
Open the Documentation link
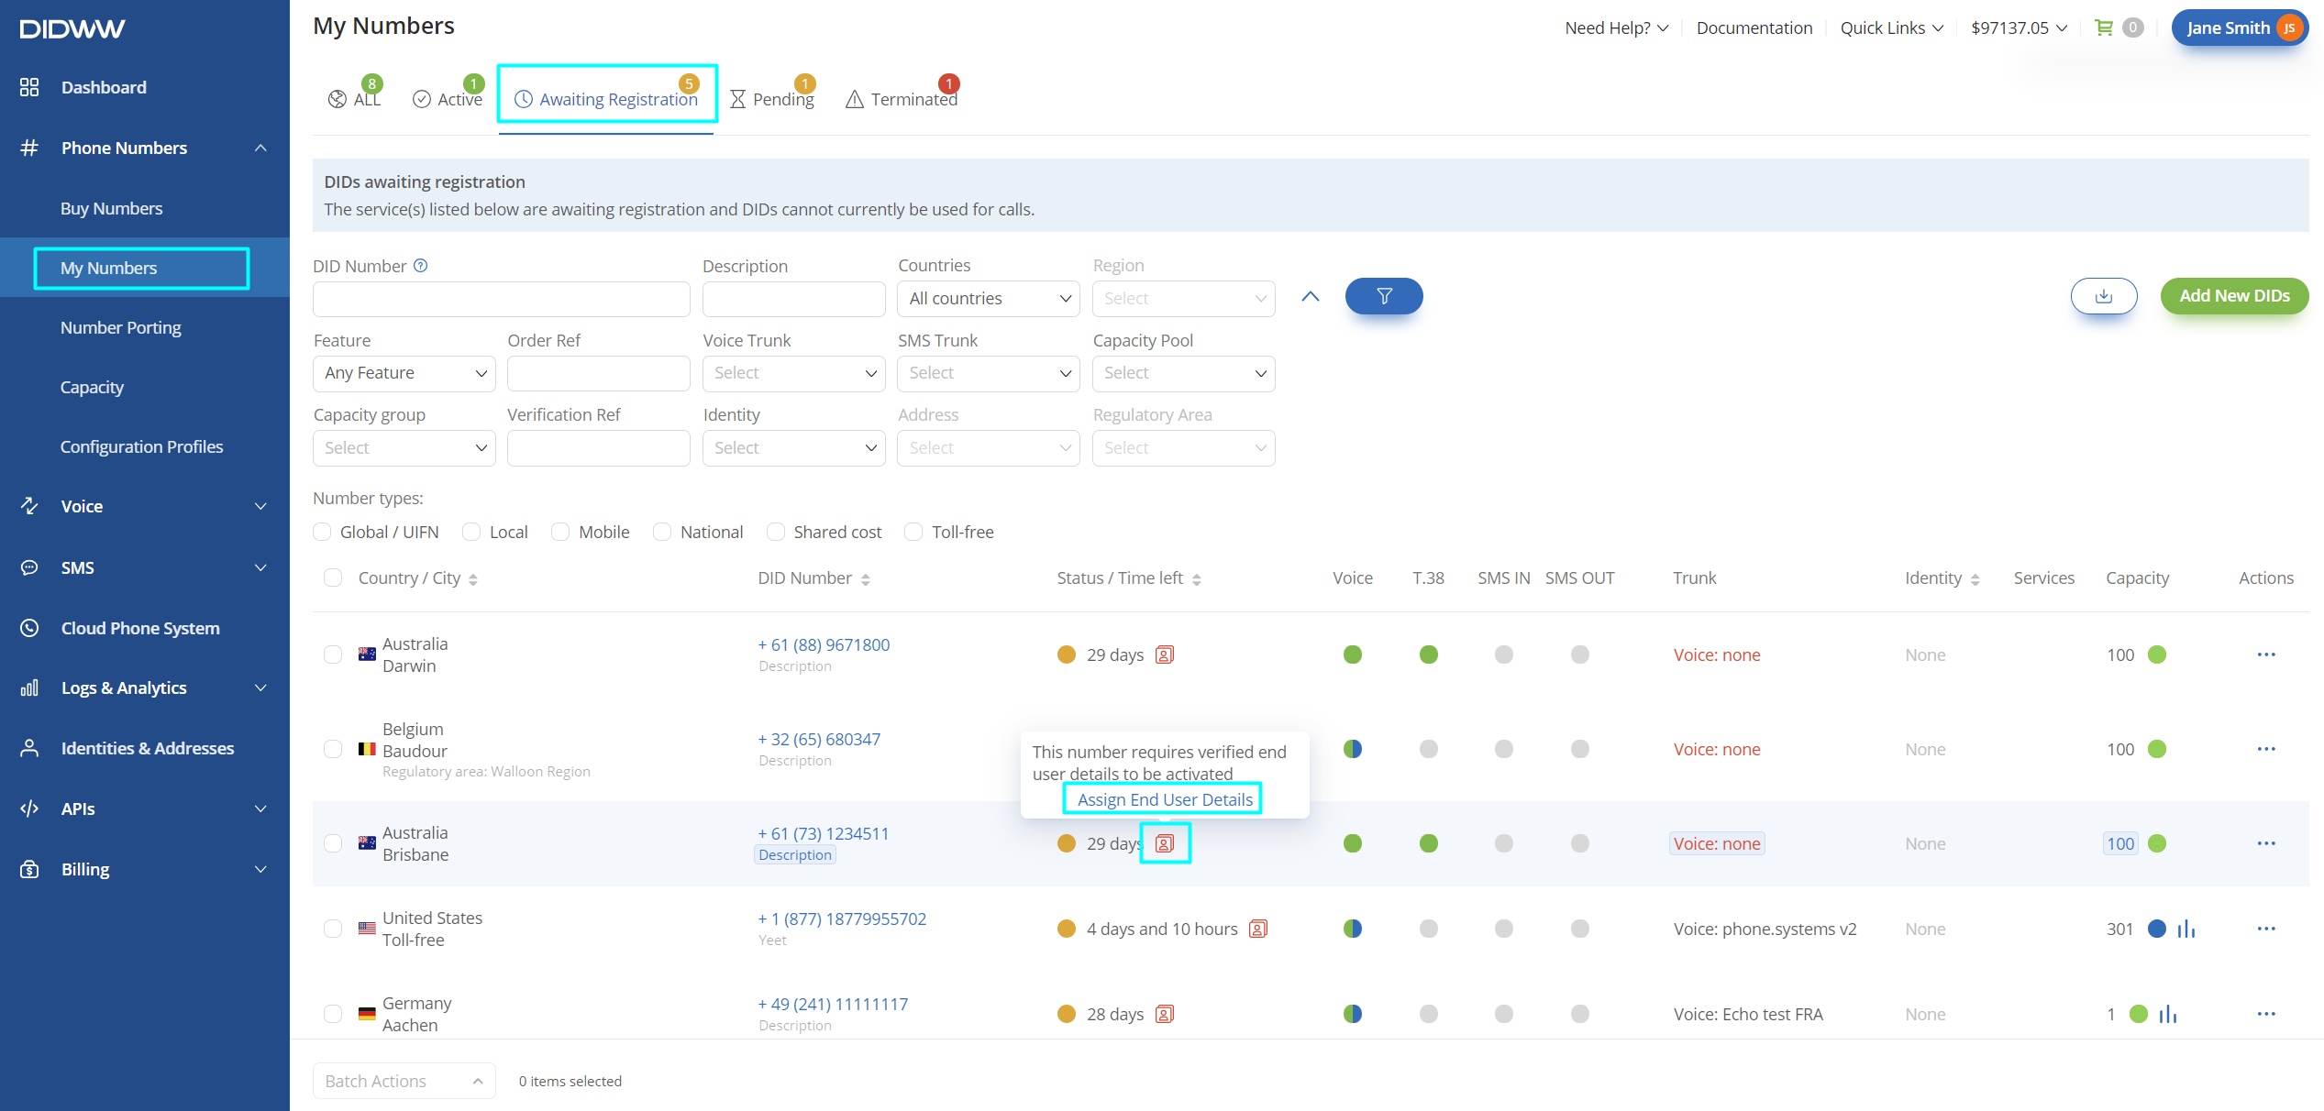click(x=1754, y=27)
